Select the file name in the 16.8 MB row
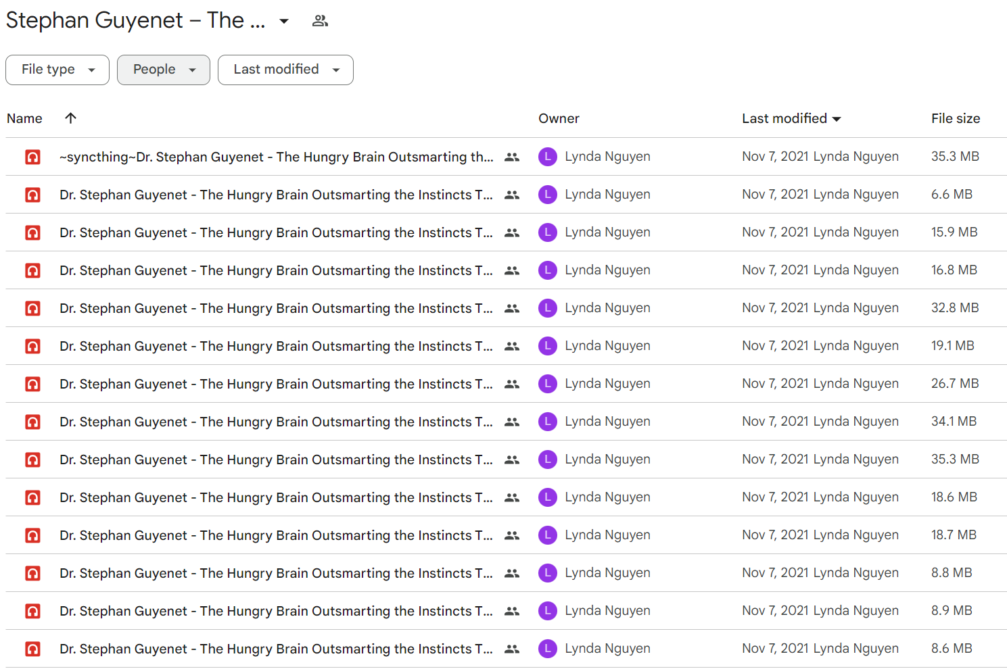Screen dimensions: 1007x669 277,270
